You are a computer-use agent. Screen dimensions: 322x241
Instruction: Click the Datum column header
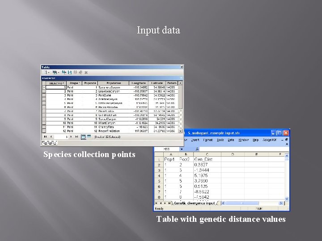172,83
